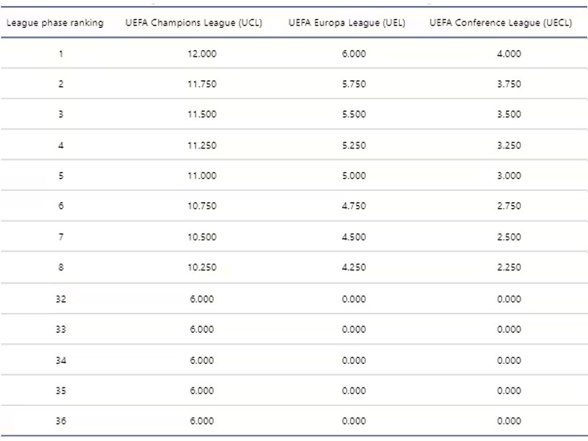Click UCL value 6.000 in rank 33 row

pos(202,329)
